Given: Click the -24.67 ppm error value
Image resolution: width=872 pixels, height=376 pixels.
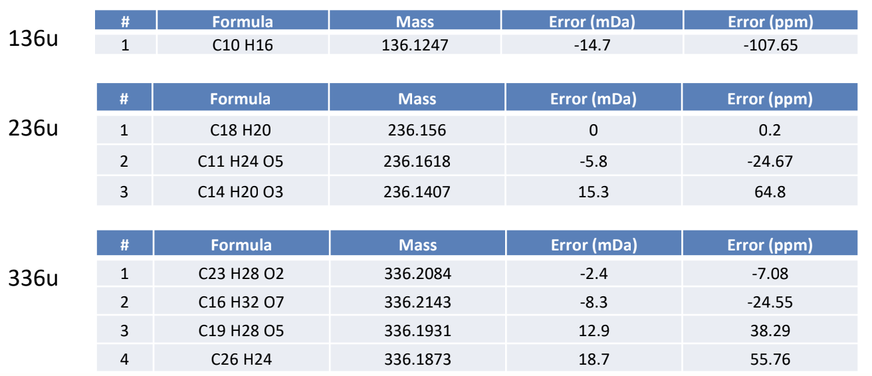Looking at the screenshot, I should 770,161.
